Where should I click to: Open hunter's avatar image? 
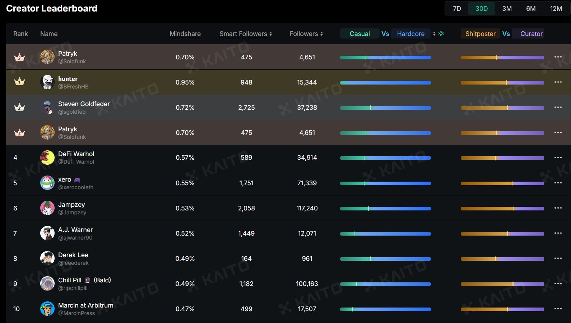click(47, 82)
